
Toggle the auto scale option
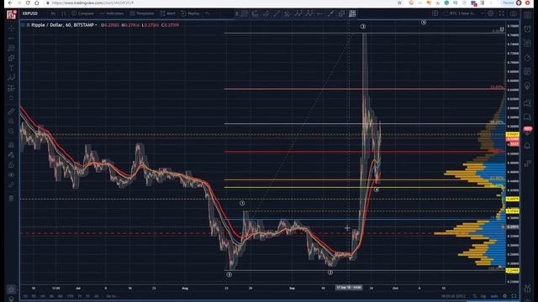click(x=494, y=296)
